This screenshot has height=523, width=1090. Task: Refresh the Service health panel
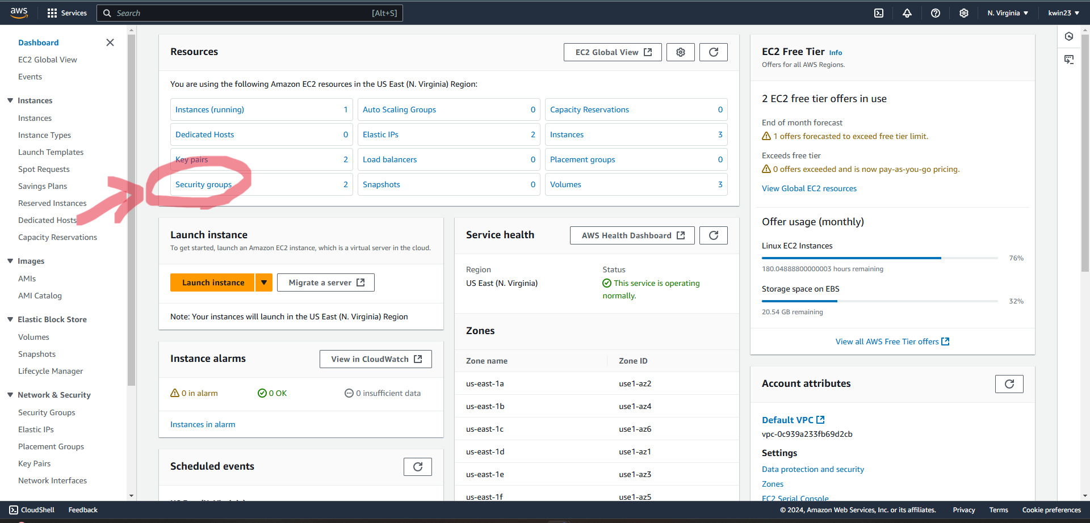coord(714,235)
